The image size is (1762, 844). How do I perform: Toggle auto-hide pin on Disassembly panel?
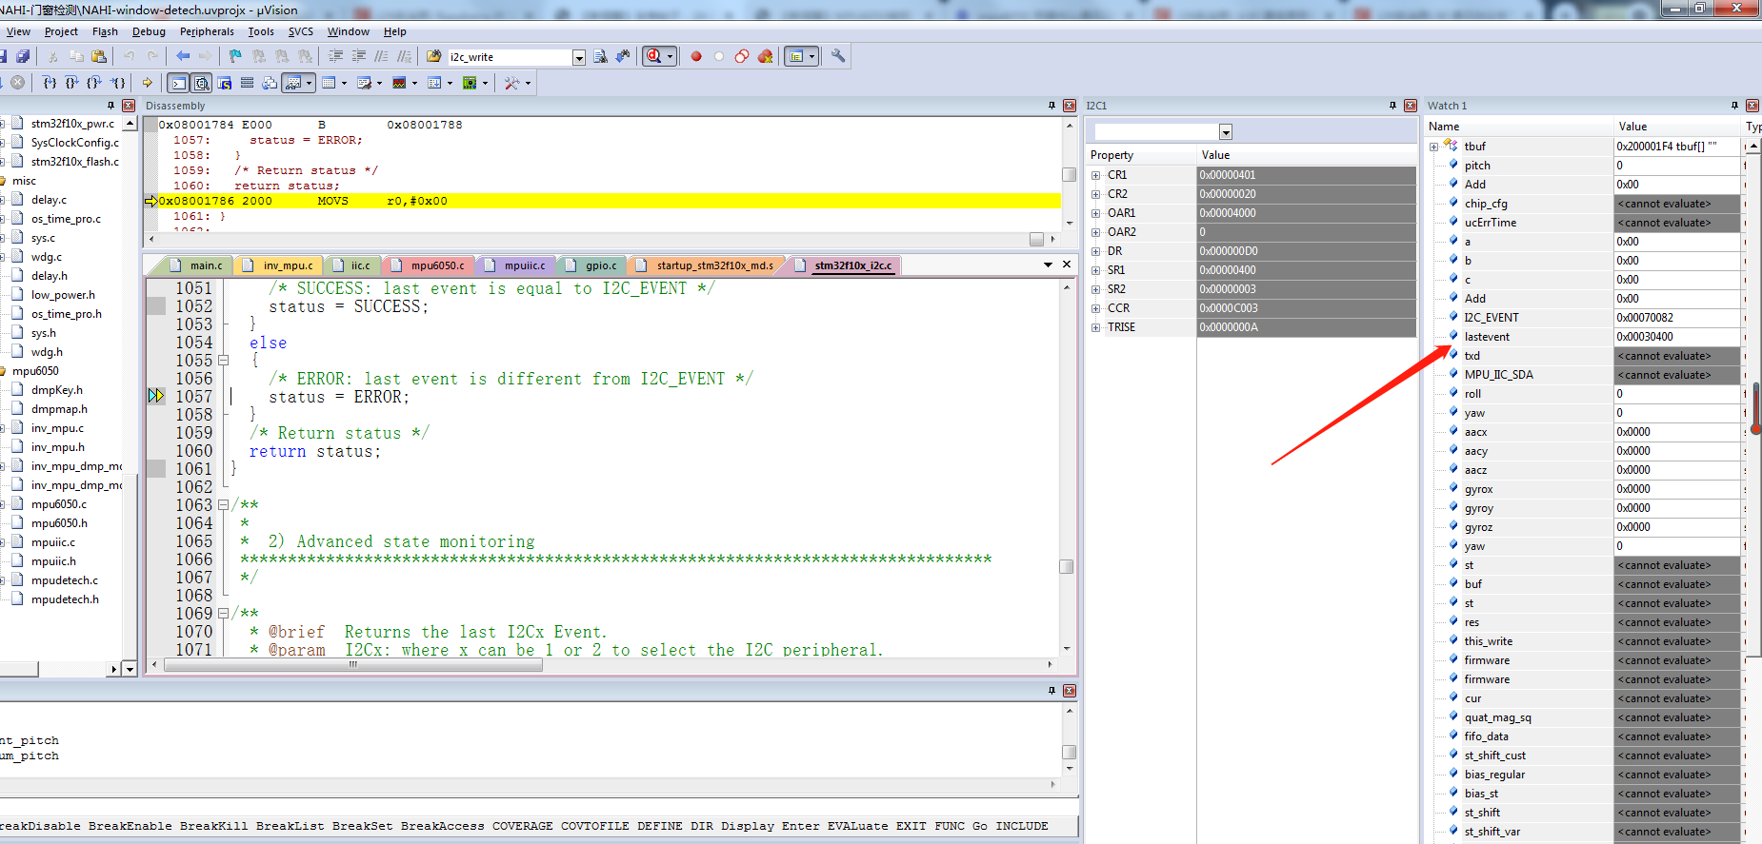pos(1051,106)
